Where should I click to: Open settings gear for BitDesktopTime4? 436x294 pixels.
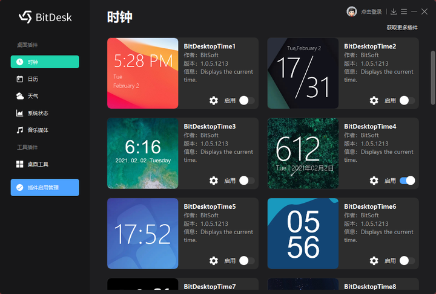pyautogui.click(x=374, y=181)
